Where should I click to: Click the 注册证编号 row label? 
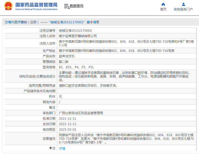click(47, 31)
